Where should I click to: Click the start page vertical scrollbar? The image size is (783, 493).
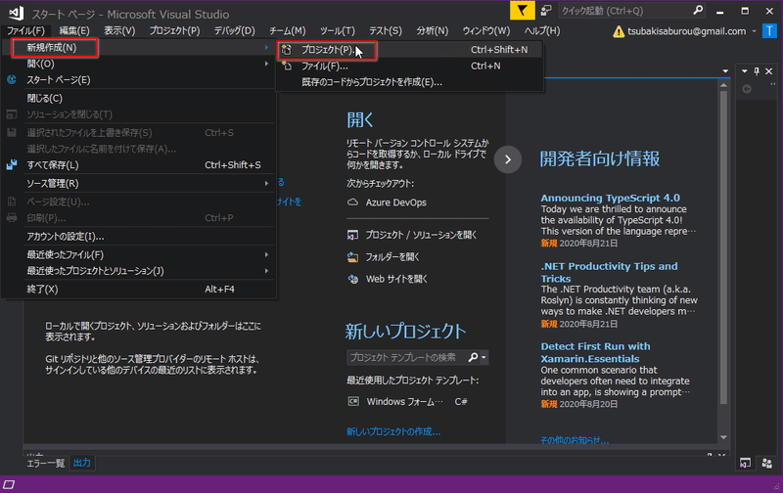[723, 247]
